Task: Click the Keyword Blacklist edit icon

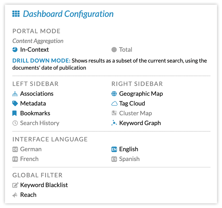Action: (15, 185)
